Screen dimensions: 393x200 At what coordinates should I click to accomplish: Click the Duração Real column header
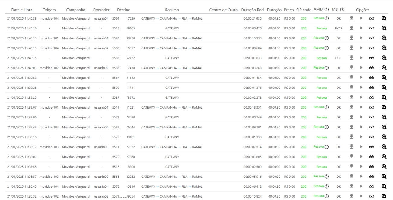(253, 10)
